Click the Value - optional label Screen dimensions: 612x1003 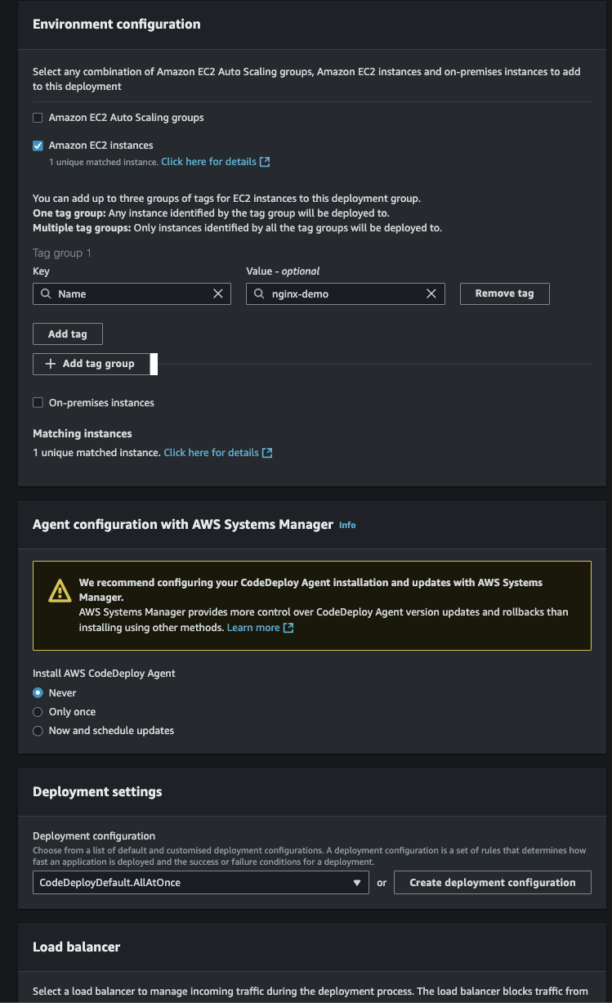[x=284, y=271]
